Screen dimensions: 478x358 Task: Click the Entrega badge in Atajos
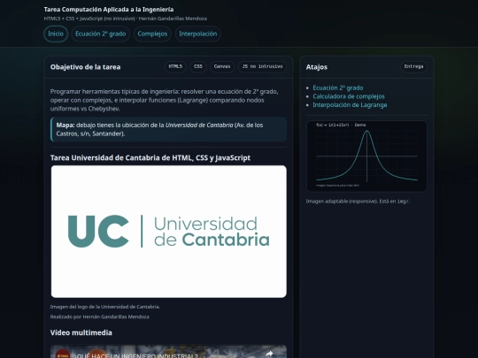click(x=413, y=66)
